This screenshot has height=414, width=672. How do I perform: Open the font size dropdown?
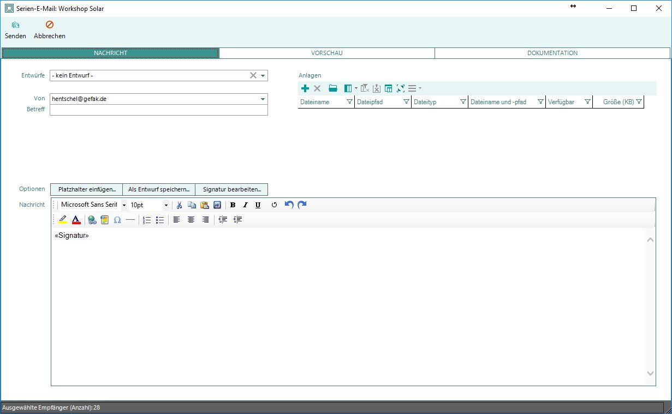pos(166,205)
